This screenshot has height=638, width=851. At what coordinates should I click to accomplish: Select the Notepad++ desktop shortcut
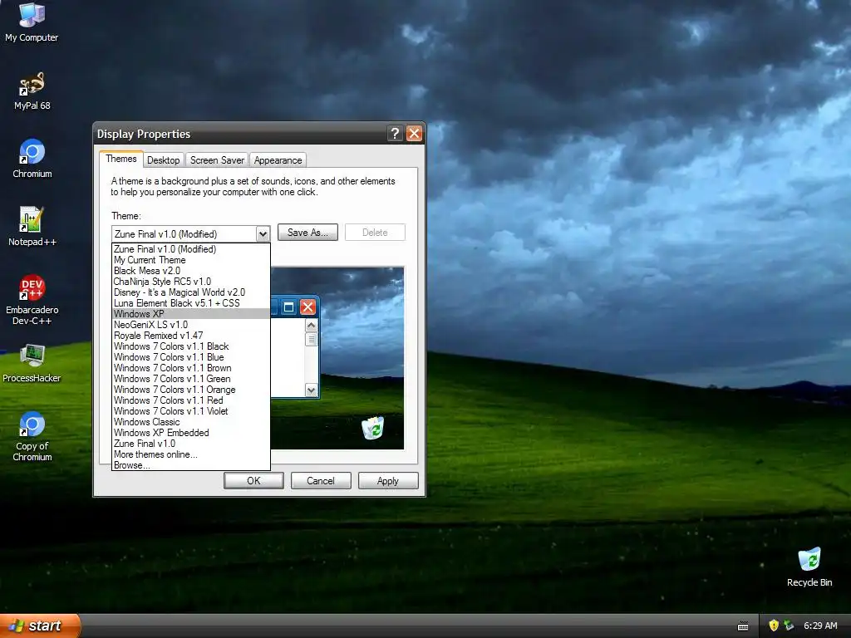(32, 227)
